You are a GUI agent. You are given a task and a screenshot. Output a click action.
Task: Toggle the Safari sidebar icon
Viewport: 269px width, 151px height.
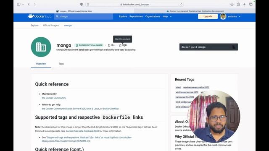point(18,5)
